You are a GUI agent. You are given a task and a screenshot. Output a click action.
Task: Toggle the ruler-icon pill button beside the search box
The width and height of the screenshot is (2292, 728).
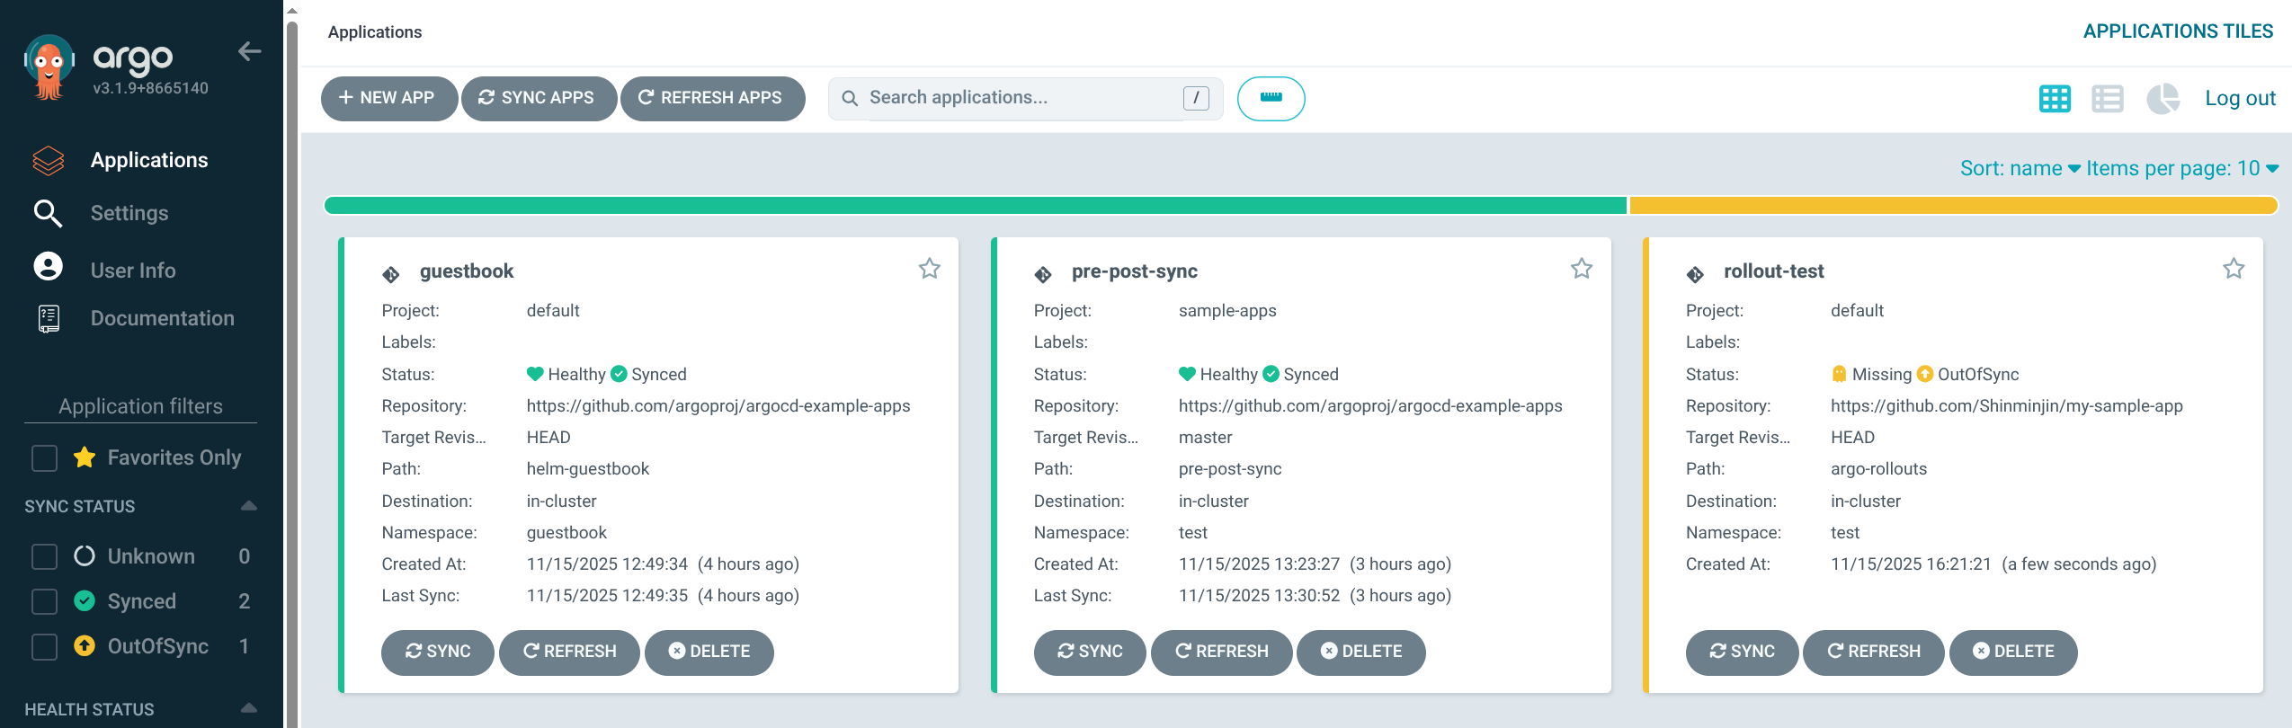click(1271, 98)
